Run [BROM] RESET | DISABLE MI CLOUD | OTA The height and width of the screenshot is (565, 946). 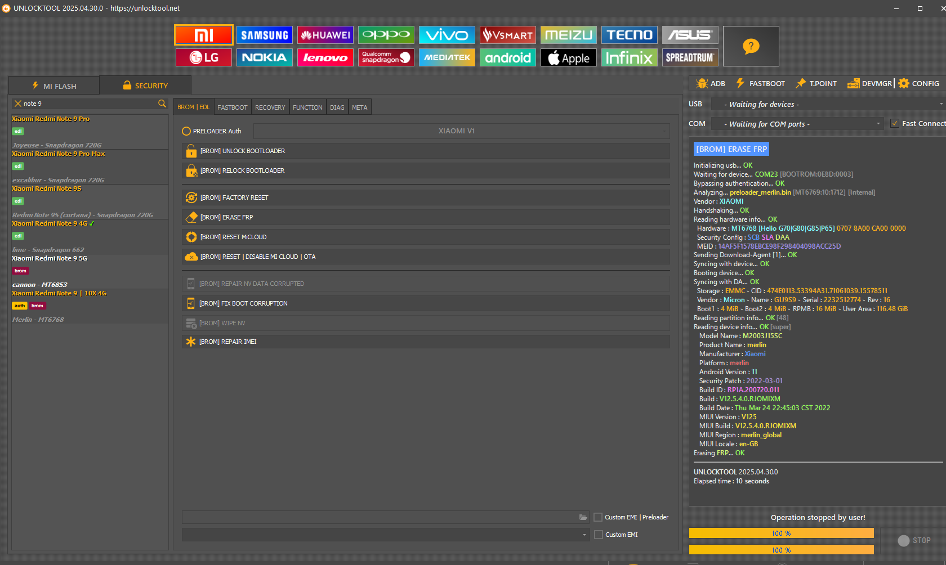point(426,257)
